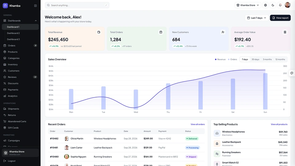295x166 pixels.
Task: Click the Khamba logo icon
Action: (5, 6)
